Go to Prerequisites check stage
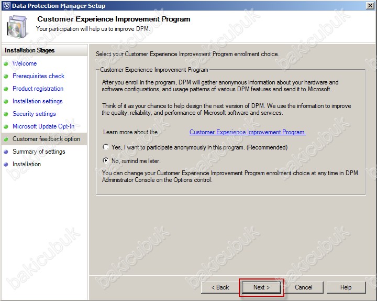This screenshot has height=301, width=377. [38, 76]
